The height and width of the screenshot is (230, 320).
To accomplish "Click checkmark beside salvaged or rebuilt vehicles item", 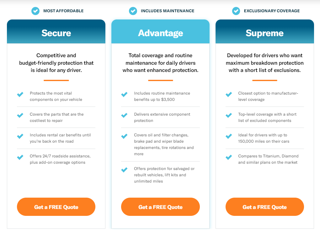I will [x=124, y=170].
